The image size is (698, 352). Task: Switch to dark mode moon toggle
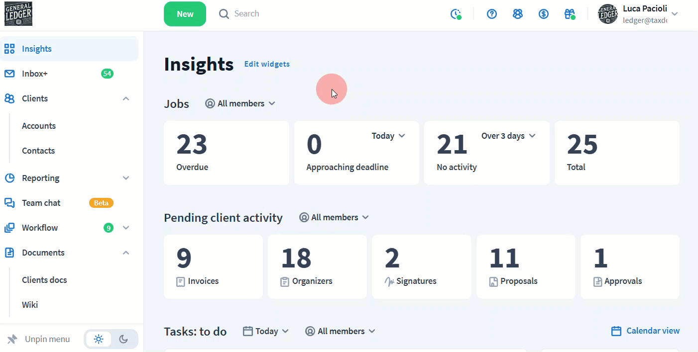pyautogui.click(x=123, y=339)
